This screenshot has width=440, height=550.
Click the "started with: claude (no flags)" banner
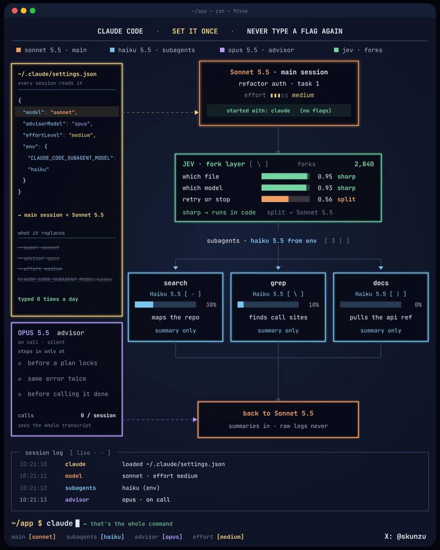pyautogui.click(x=279, y=110)
